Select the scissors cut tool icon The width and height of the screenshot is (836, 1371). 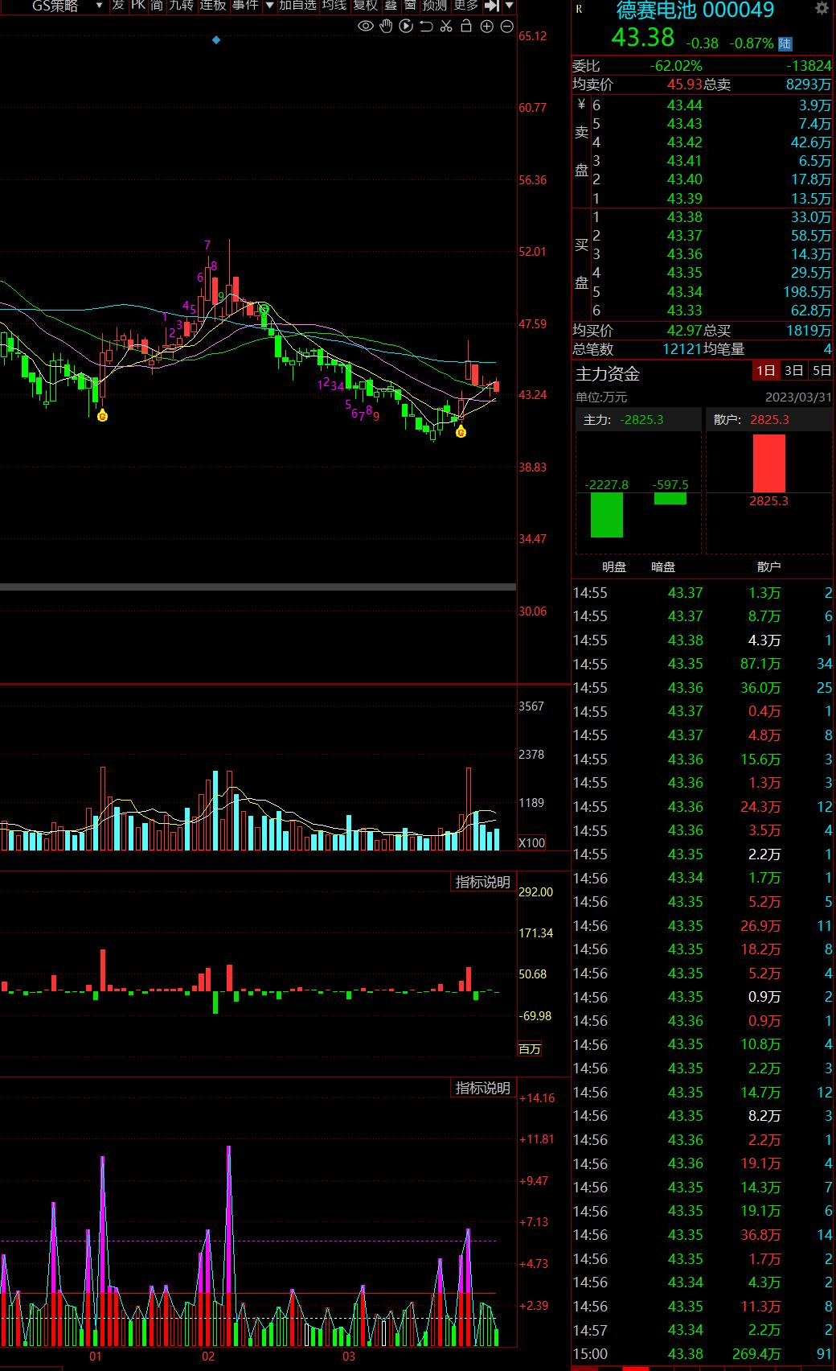pyautogui.click(x=446, y=27)
